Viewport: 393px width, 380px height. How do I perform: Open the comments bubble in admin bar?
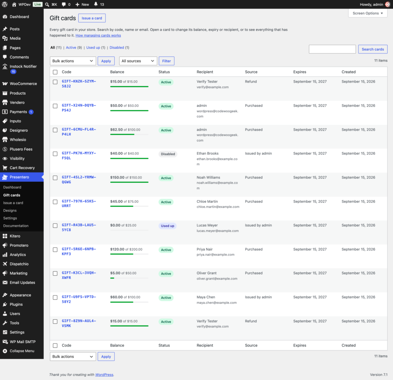(x=64, y=4)
